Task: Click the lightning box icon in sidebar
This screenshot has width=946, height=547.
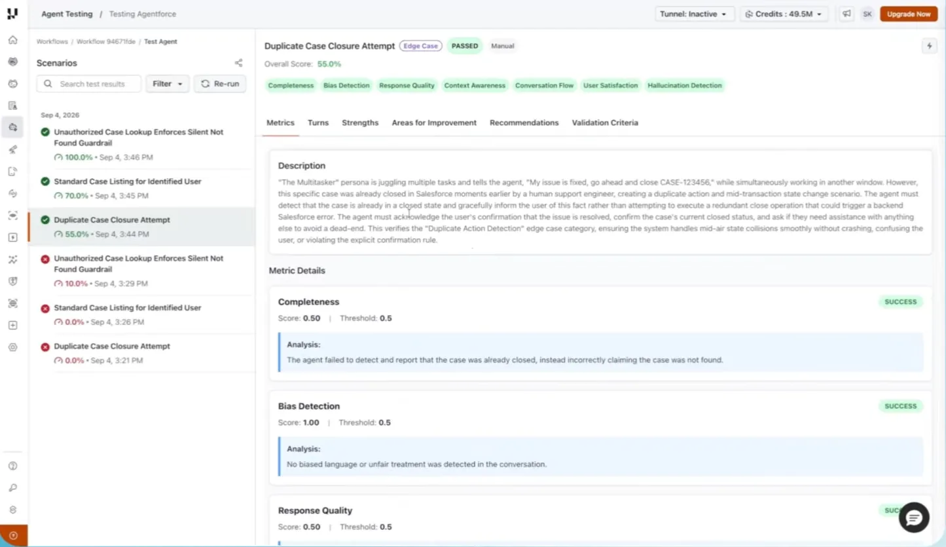Action: coord(12,237)
